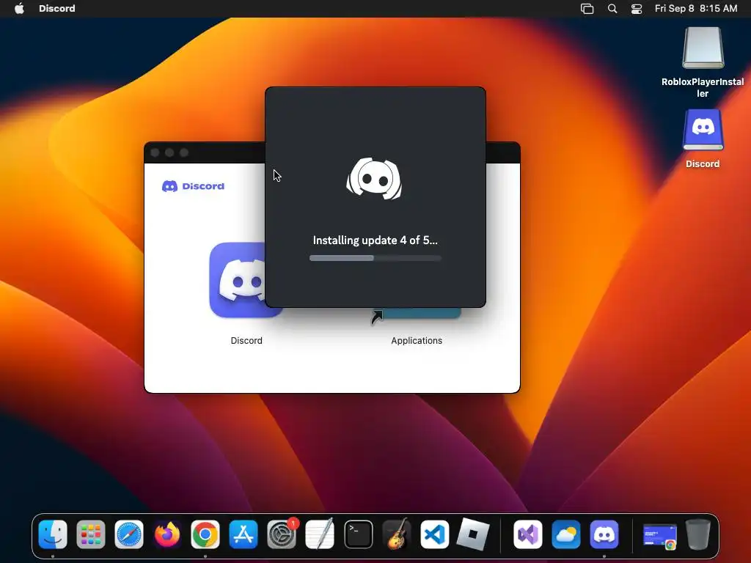Screen dimensions: 751x563
Task: Click Discord label under the app icon
Action: (246, 340)
